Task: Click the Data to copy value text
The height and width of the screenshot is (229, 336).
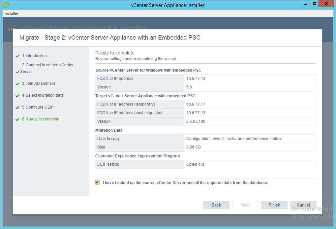Action: 234,139
